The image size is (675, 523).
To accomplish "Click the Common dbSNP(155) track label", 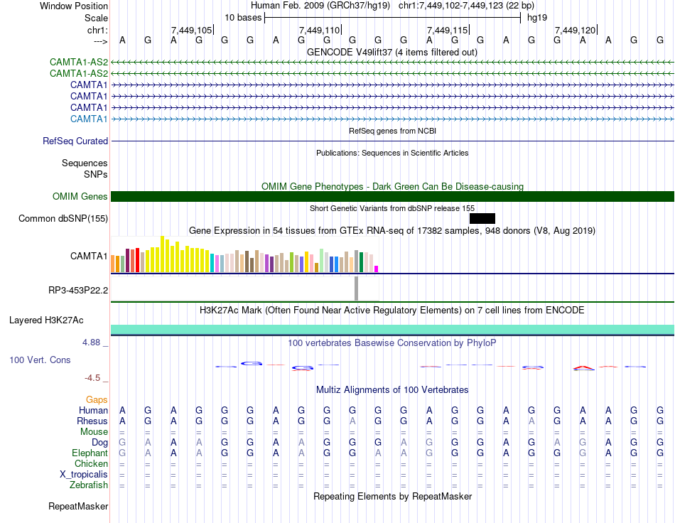I will [x=63, y=219].
